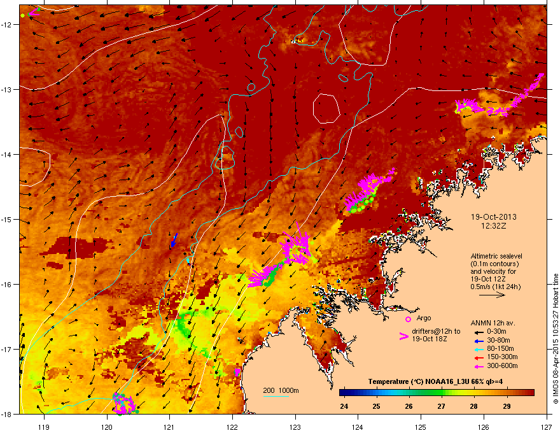Click the '25' colorbar tick label
The height and width of the screenshot is (433, 560).
pyautogui.click(x=376, y=406)
